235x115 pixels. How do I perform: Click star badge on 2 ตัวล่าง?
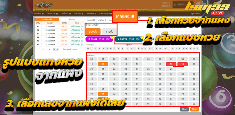click(x=142, y=37)
